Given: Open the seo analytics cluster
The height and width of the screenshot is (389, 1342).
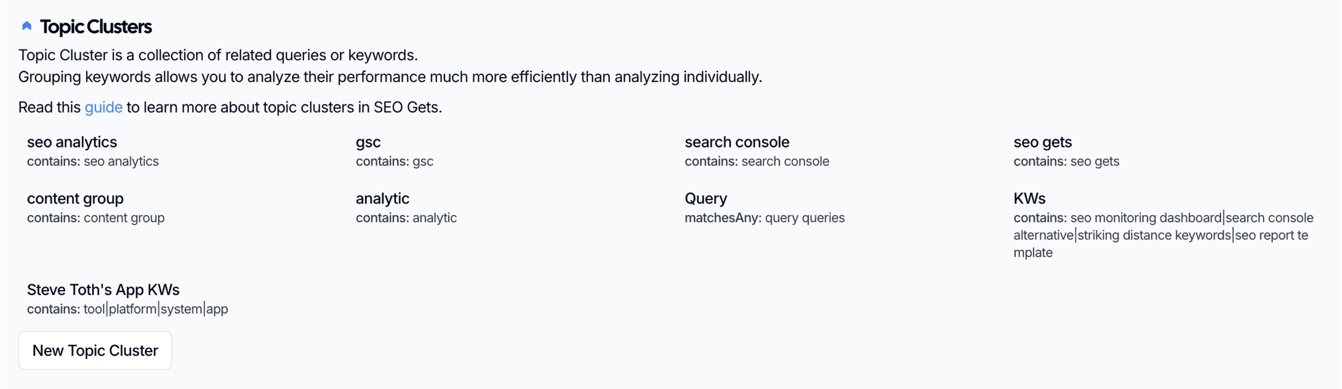Looking at the screenshot, I should point(72,142).
